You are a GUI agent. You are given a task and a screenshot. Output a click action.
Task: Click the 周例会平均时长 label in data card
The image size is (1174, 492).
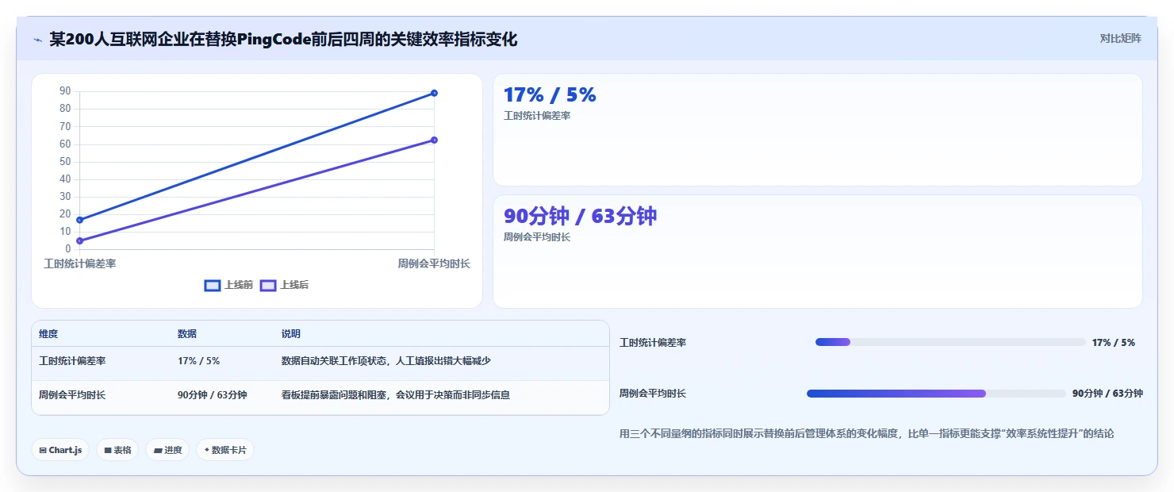(537, 237)
